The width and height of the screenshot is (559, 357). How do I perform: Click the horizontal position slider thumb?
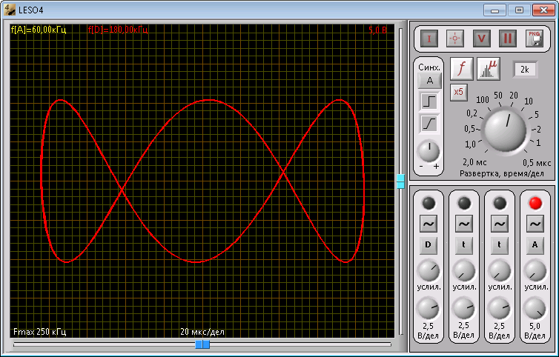202,344
